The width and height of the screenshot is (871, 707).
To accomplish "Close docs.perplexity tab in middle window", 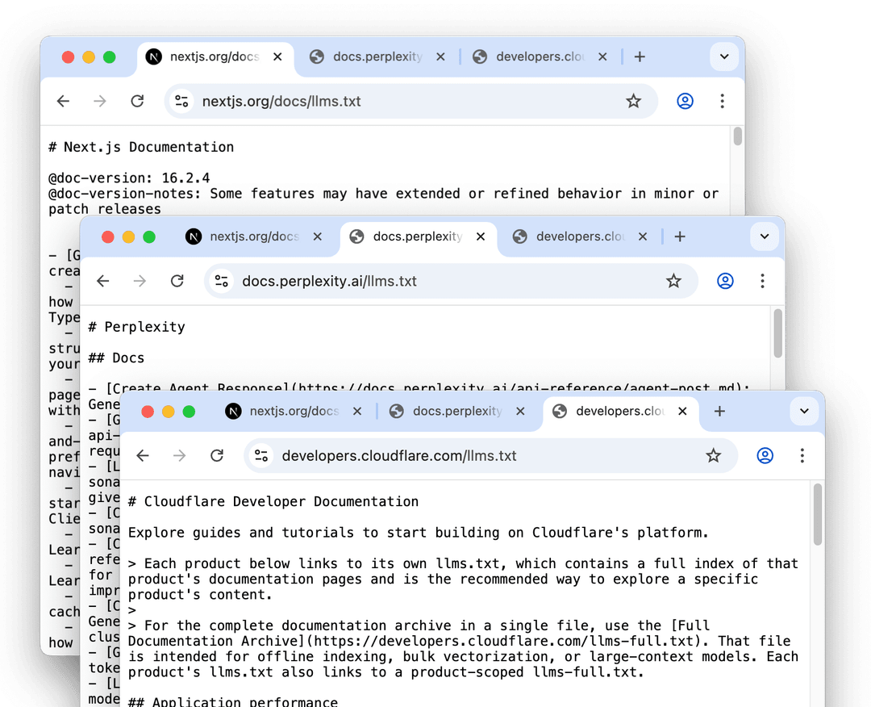I will 481,236.
